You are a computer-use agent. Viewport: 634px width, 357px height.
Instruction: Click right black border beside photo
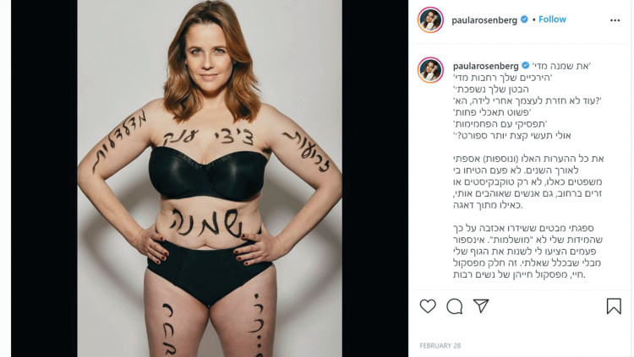pos(374,179)
